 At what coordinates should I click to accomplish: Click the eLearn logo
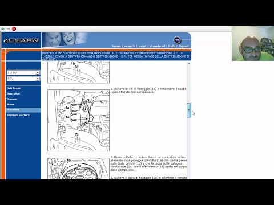(x=21, y=40)
